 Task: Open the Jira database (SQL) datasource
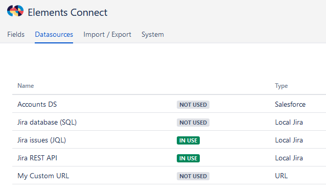(47, 122)
